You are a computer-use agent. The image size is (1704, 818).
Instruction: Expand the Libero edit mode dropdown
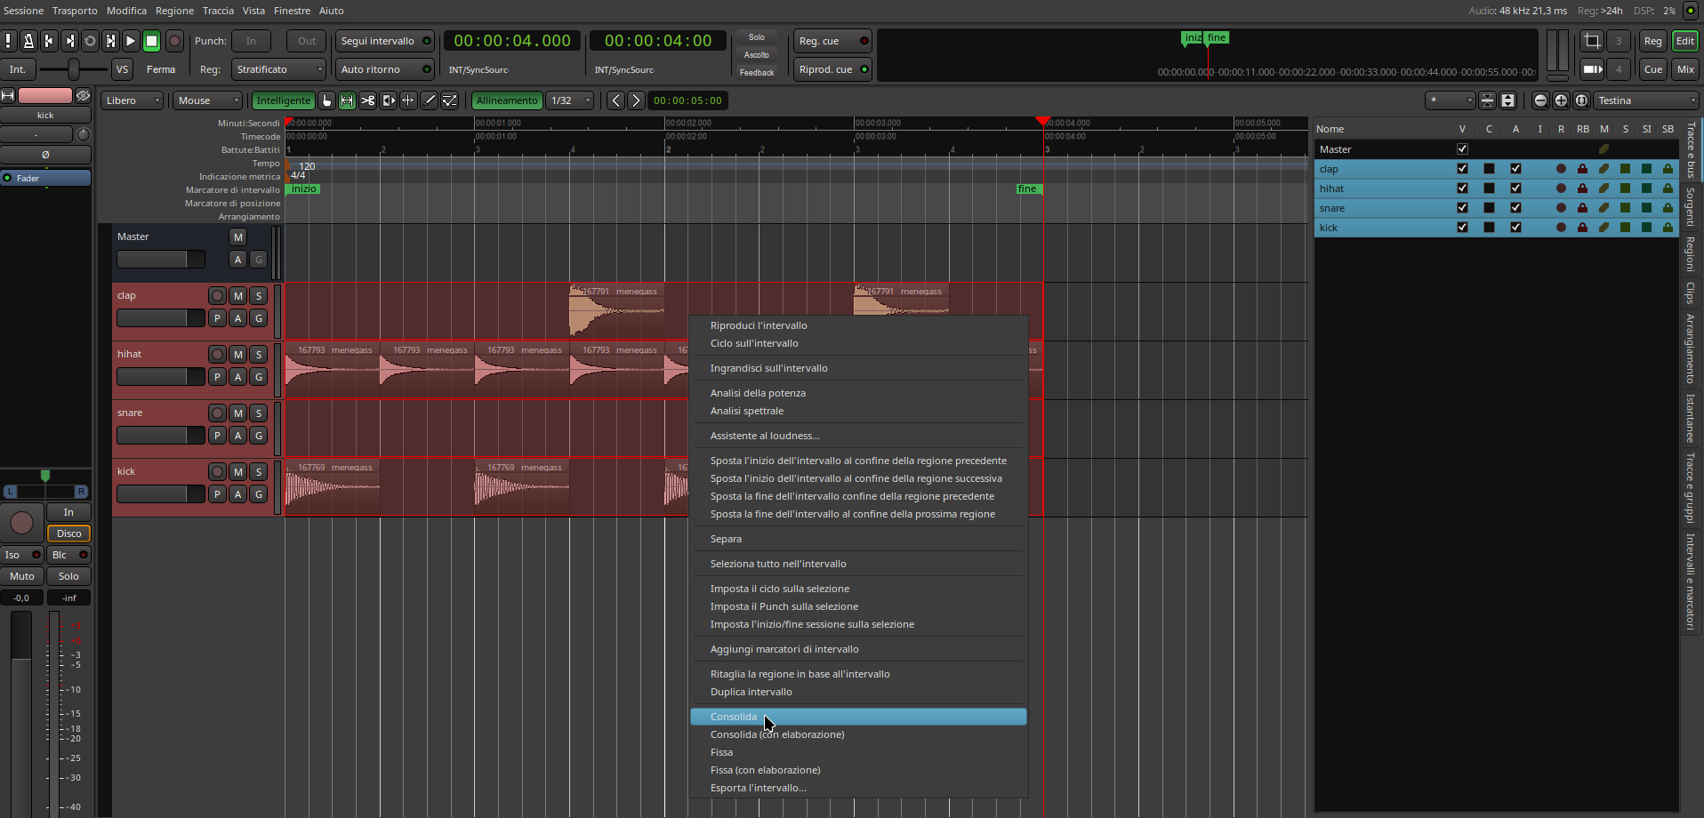[x=133, y=100]
